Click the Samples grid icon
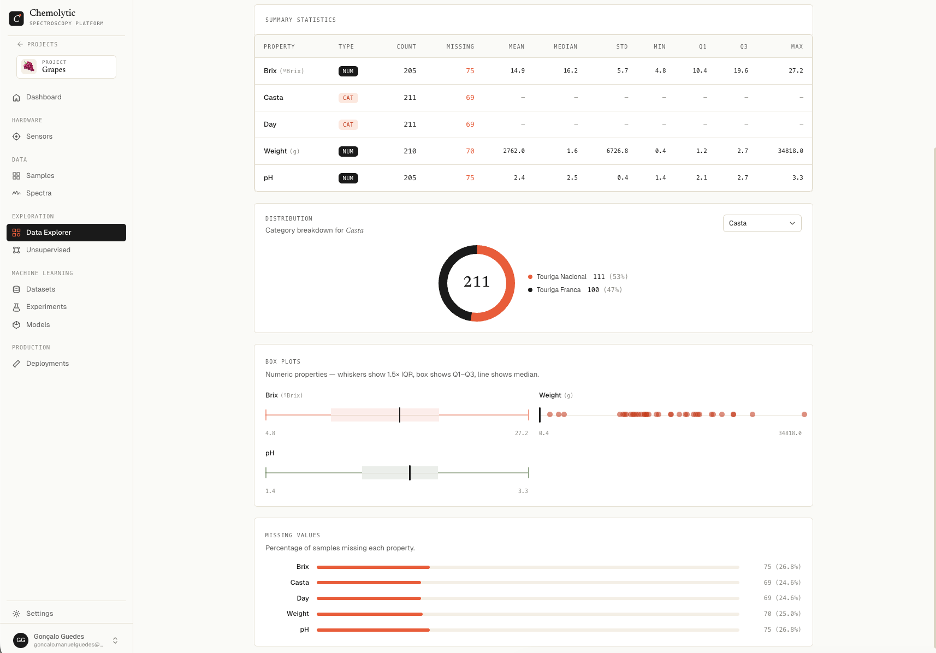This screenshot has width=936, height=653. coord(16,176)
